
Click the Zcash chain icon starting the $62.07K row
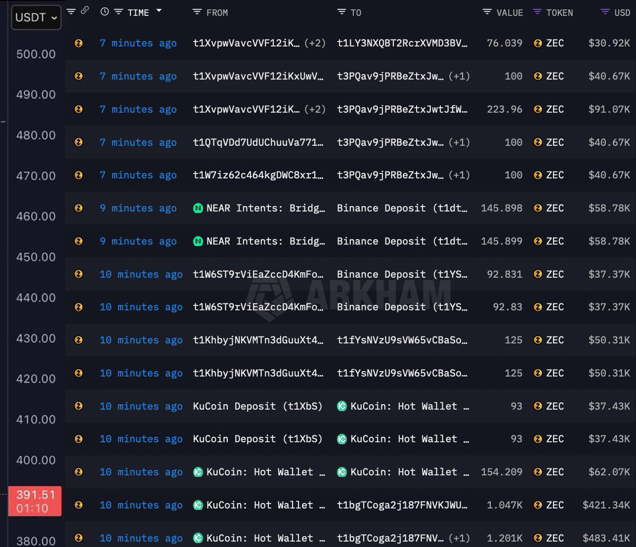click(x=78, y=472)
